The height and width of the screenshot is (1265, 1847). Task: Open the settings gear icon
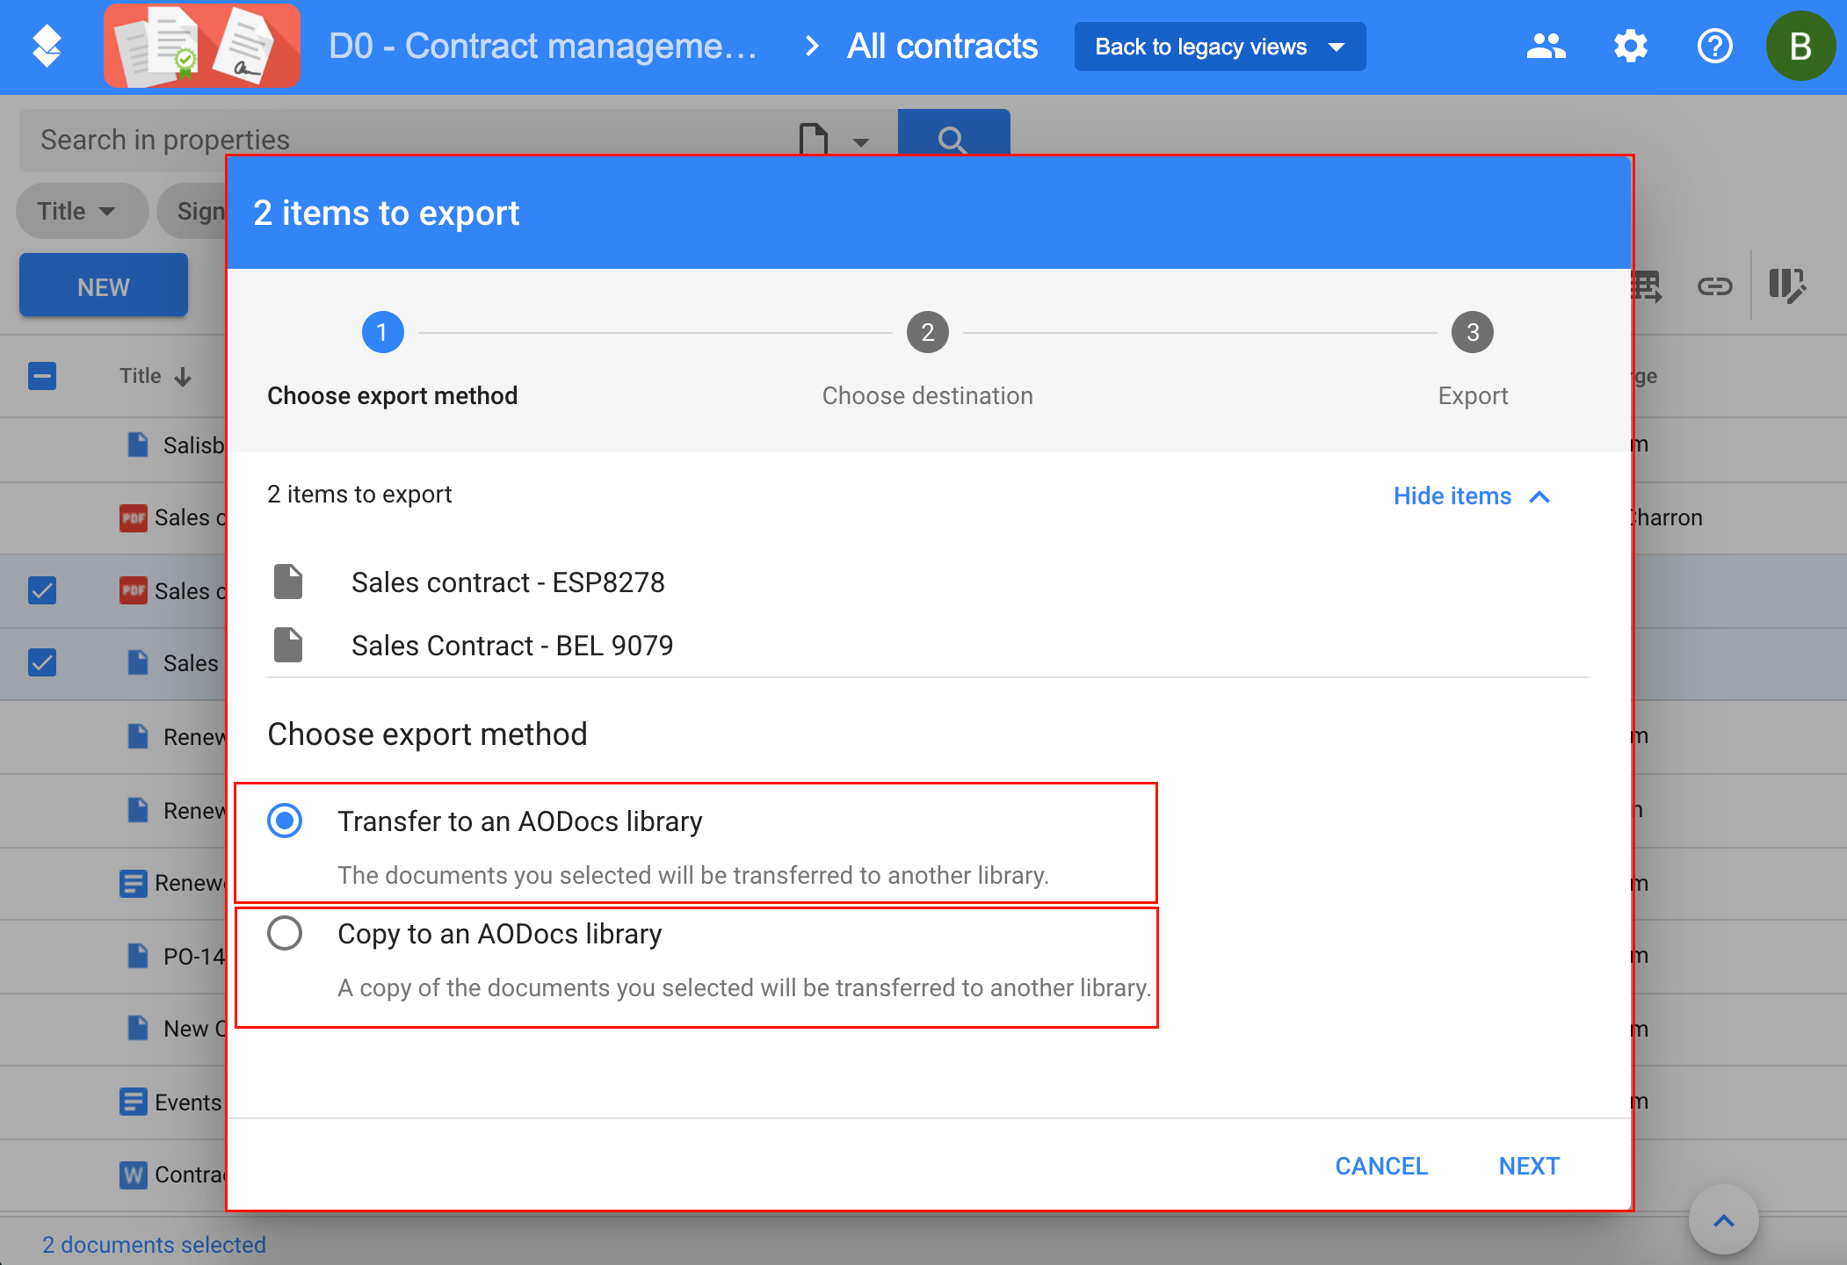1631,46
